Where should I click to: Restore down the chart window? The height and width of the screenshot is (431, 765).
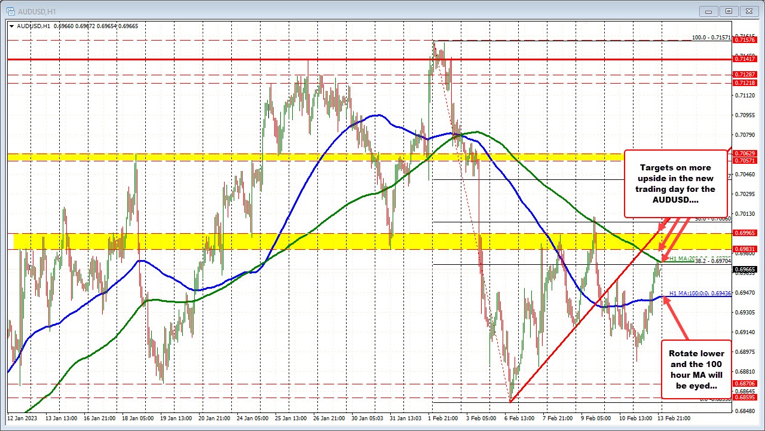(729, 11)
